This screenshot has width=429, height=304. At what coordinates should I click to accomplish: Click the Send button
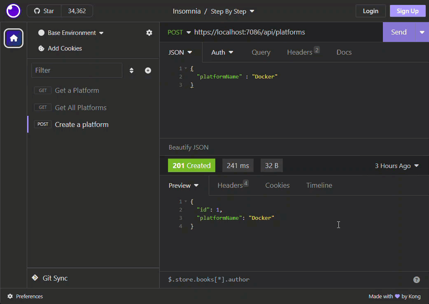coord(399,32)
